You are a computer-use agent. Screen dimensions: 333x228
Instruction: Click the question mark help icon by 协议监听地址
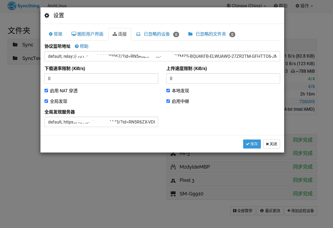77,46
